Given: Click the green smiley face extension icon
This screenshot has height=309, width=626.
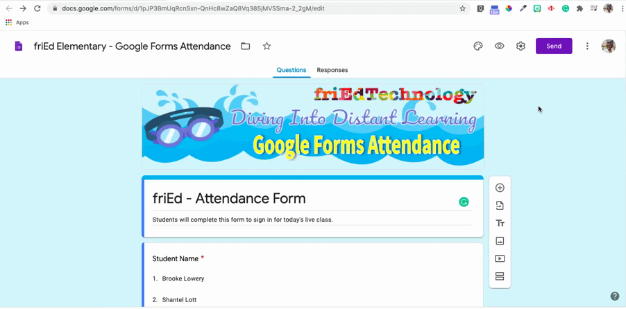Looking at the screenshot, I should pos(537,8).
